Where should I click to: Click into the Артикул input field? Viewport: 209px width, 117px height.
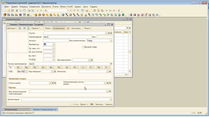click(56, 41)
